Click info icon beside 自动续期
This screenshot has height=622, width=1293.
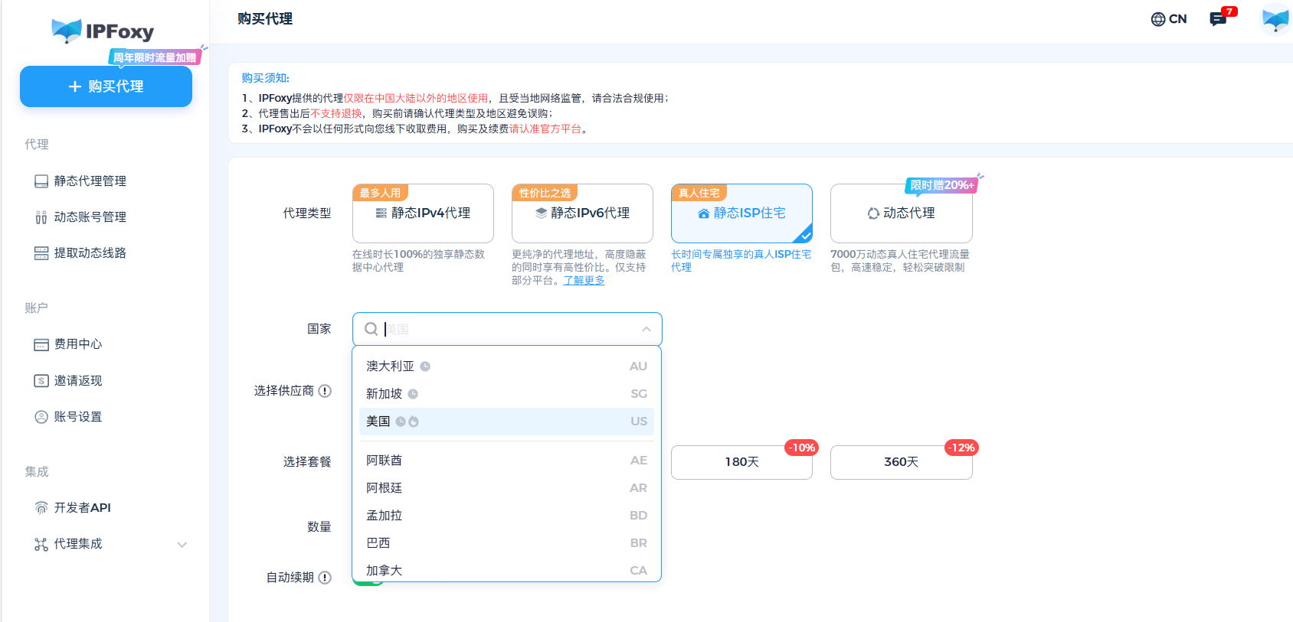coord(325,578)
